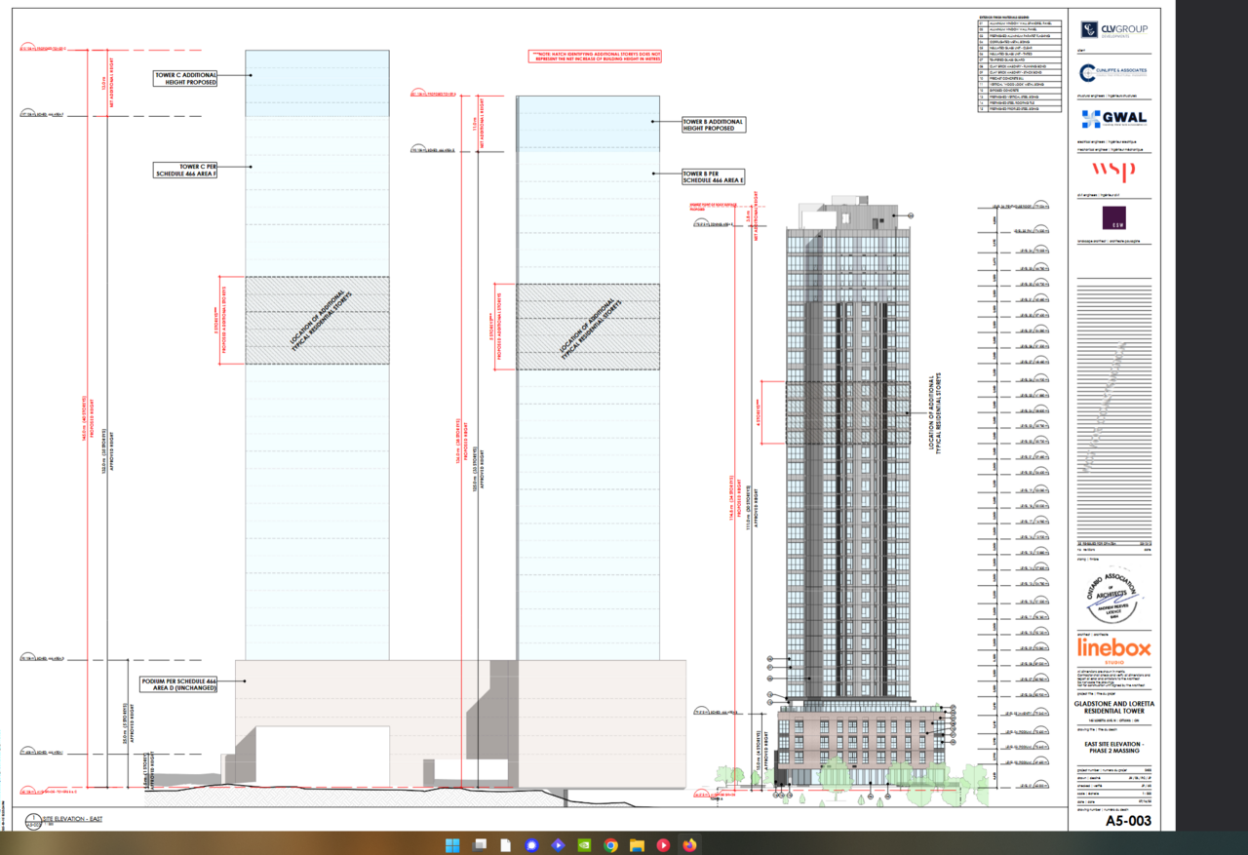This screenshot has width=1248, height=855.
Task: Open Google Chrome from the taskbar
Action: (x=610, y=843)
